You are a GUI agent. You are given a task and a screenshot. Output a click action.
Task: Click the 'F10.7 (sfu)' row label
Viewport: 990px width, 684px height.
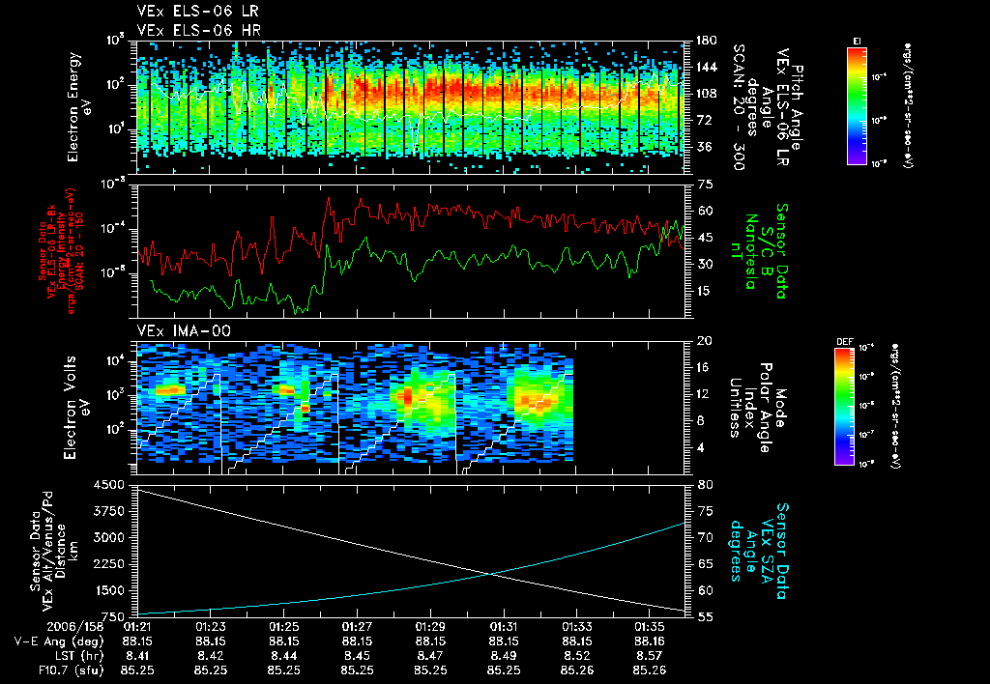[x=71, y=670]
